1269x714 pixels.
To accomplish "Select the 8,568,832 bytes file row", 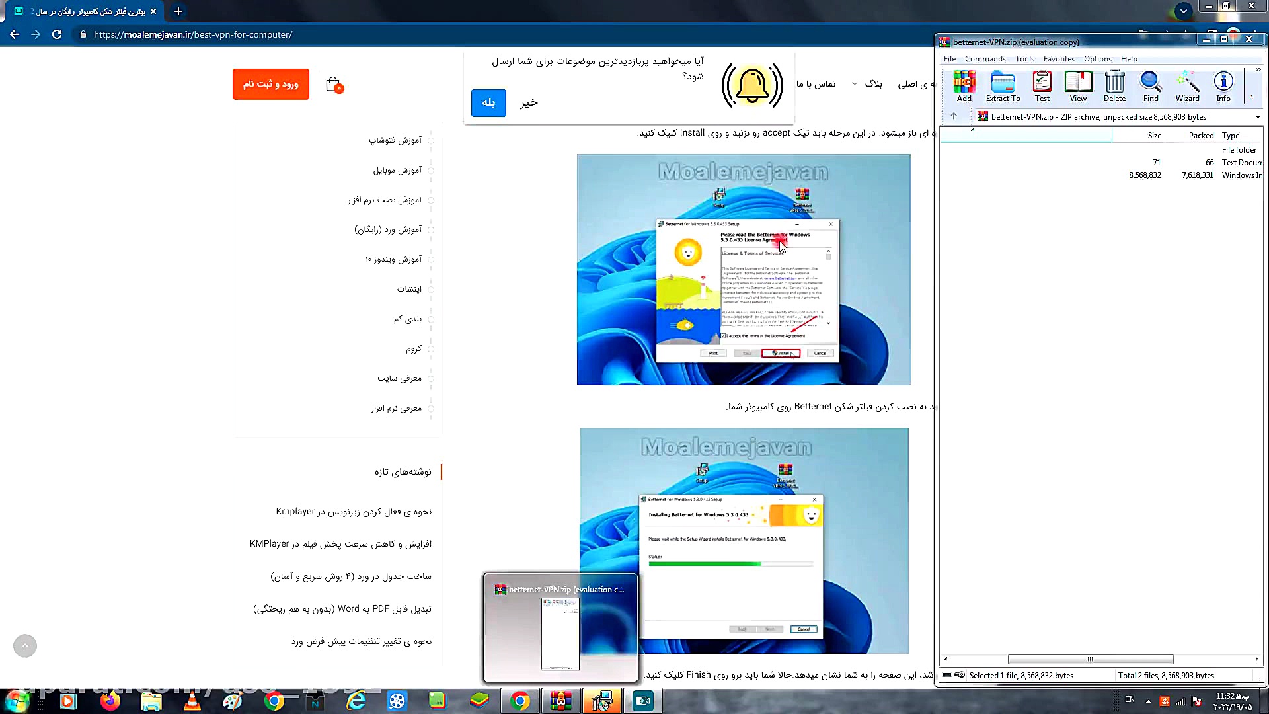I will [x=1101, y=175].
